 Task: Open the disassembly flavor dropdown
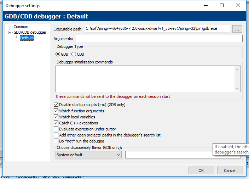tap(88, 155)
